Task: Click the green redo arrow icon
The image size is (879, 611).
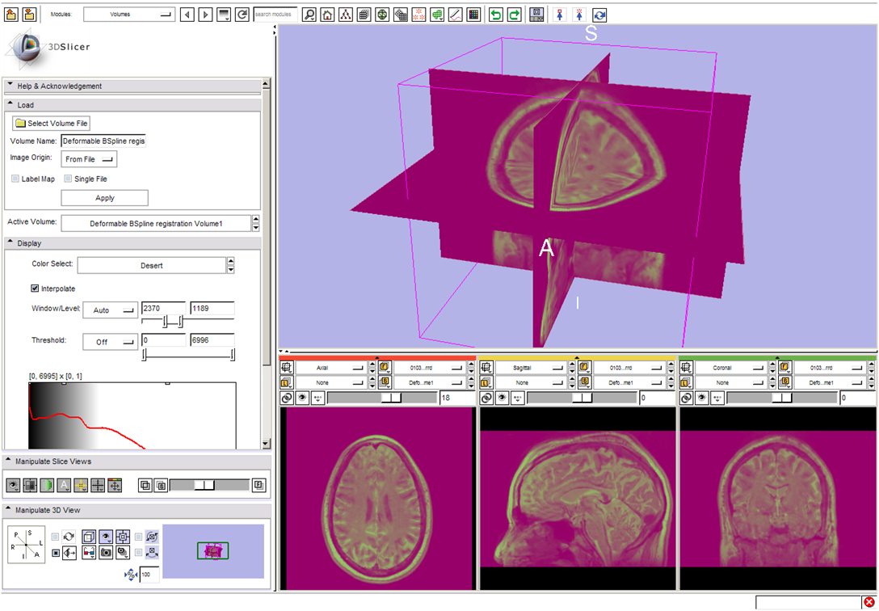Action: point(514,15)
